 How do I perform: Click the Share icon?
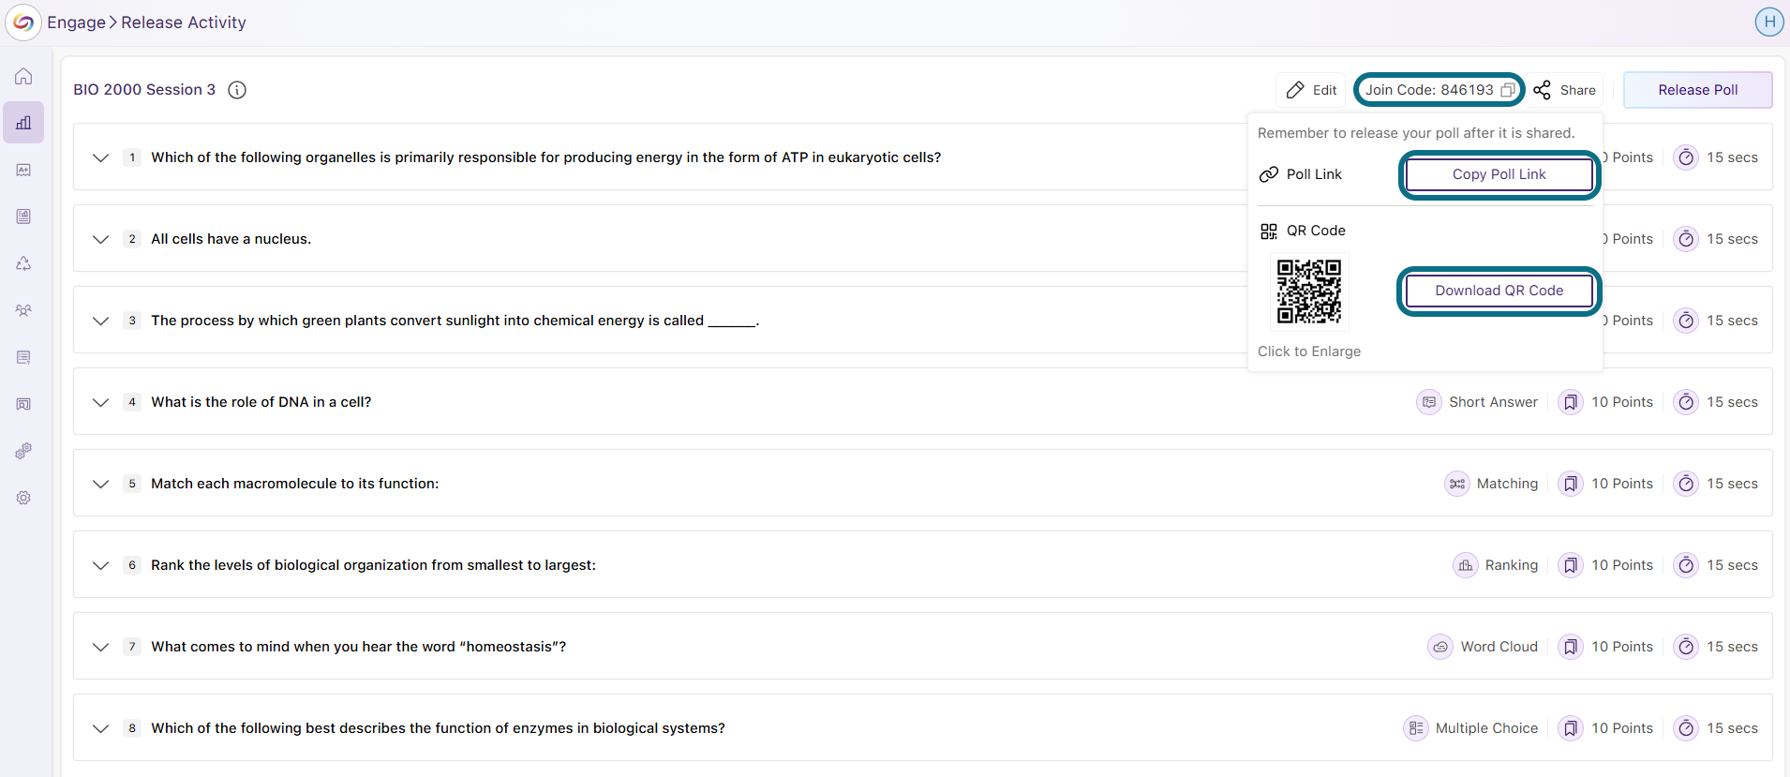[1542, 90]
